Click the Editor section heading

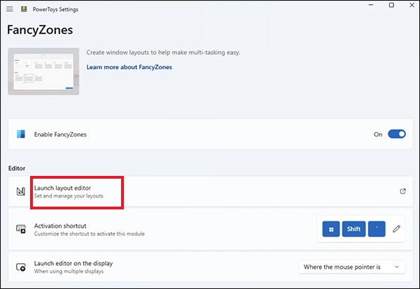click(17, 168)
